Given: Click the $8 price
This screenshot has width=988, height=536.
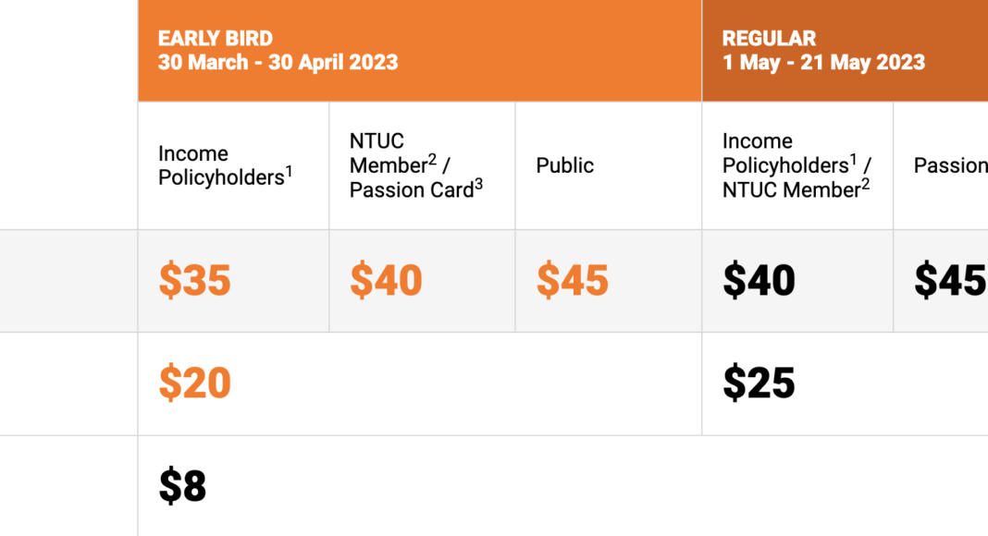Looking at the screenshot, I should pyautogui.click(x=182, y=486).
